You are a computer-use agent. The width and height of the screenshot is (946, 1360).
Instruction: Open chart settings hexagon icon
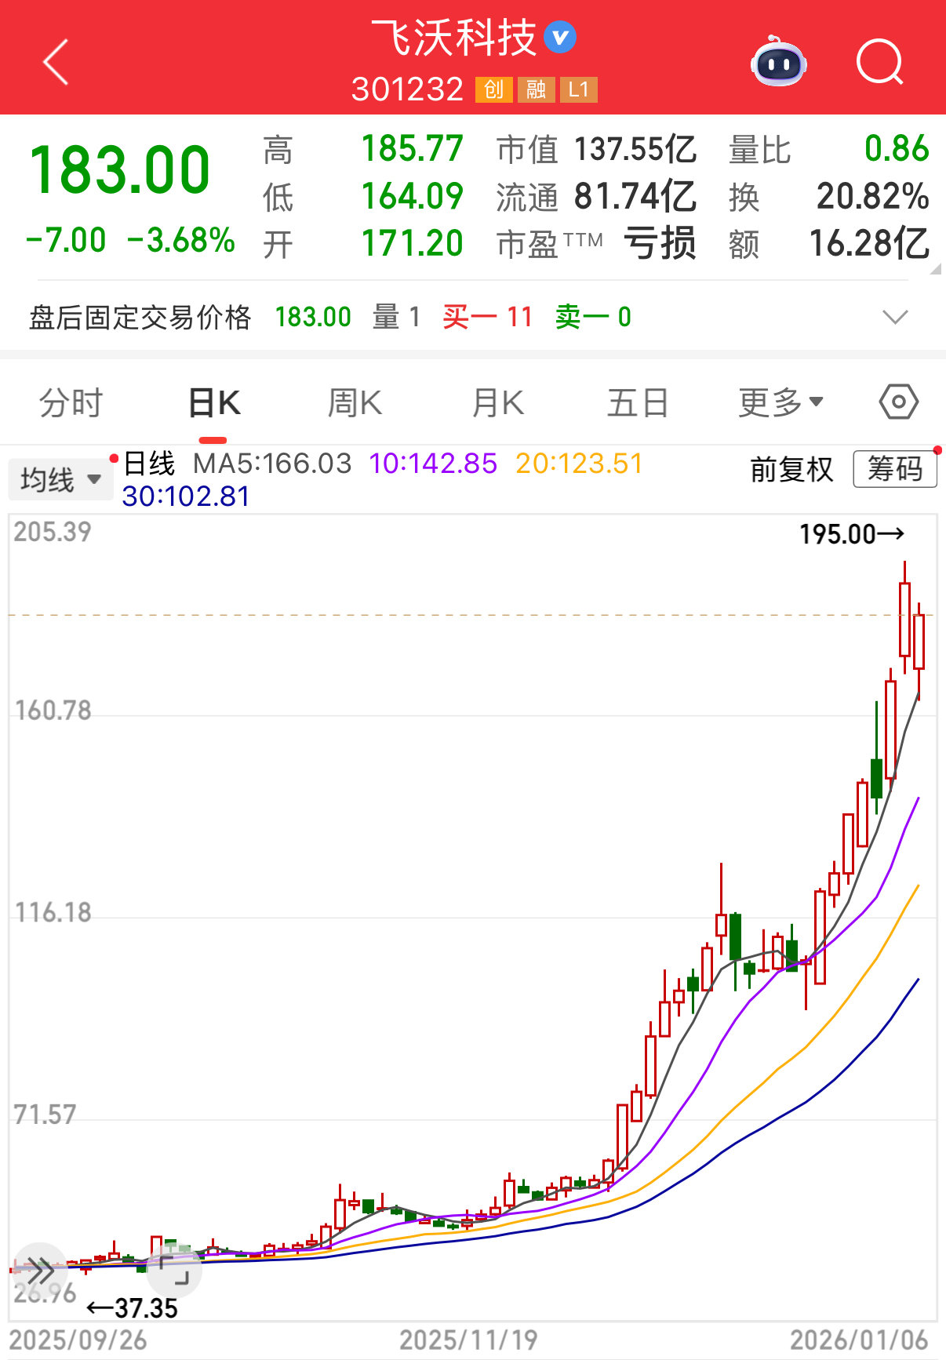pyautogui.click(x=898, y=402)
